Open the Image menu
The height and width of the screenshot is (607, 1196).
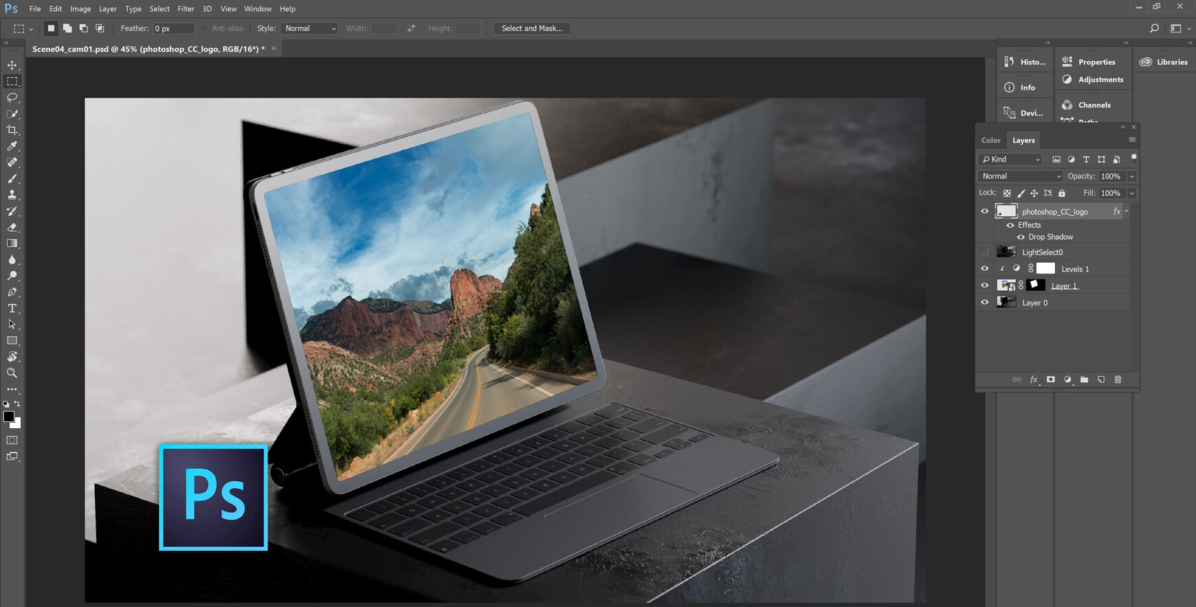click(x=80, y=9)
